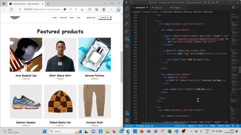Open Edge profile avatar

click(x=104, y=9)
